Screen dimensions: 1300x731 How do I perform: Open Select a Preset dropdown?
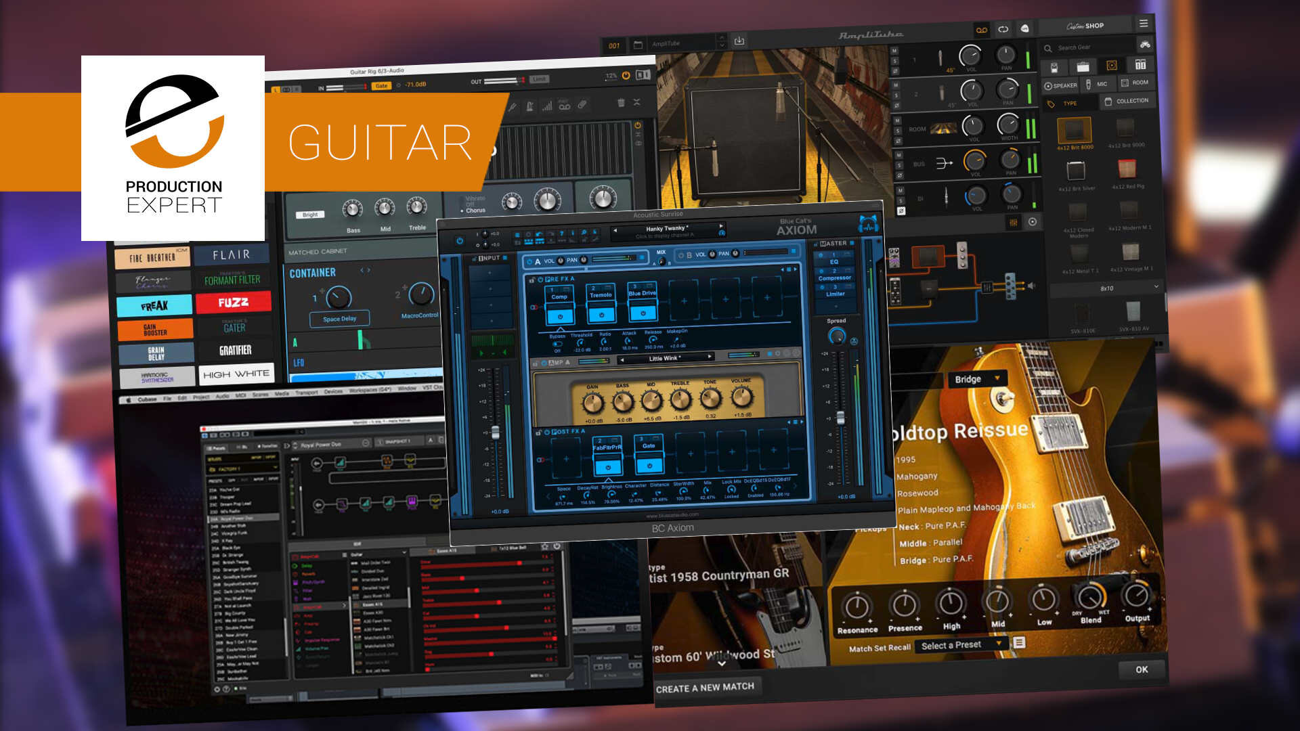pos(960,645)
